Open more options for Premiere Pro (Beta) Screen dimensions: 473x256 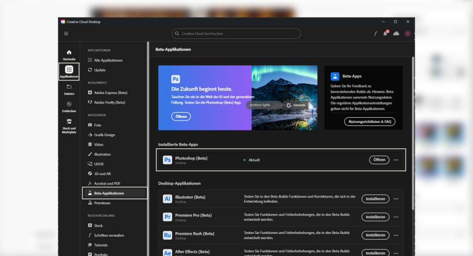coord(396,217)
